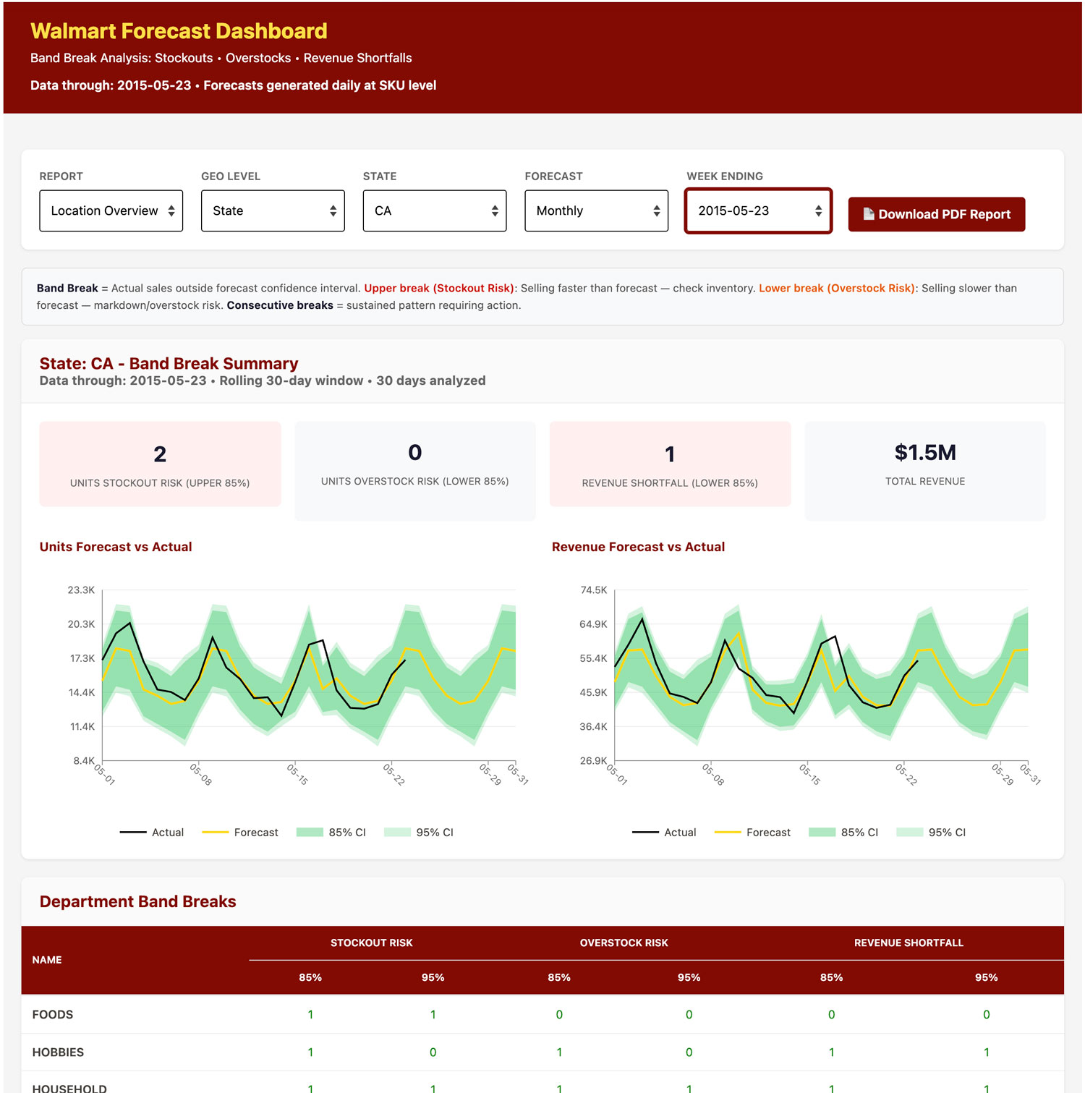Click the Forecast legend marker on the Revenue chart
The width and height of the screenshot is (1085, 1093).
pos(729,832)
